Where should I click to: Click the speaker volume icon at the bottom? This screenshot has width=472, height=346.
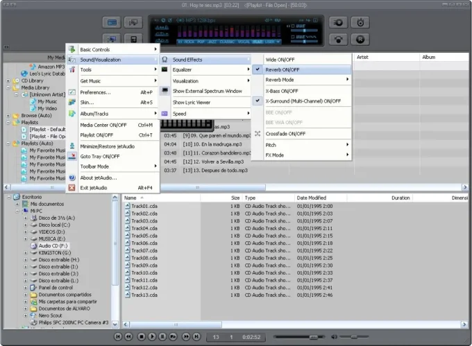335,336
